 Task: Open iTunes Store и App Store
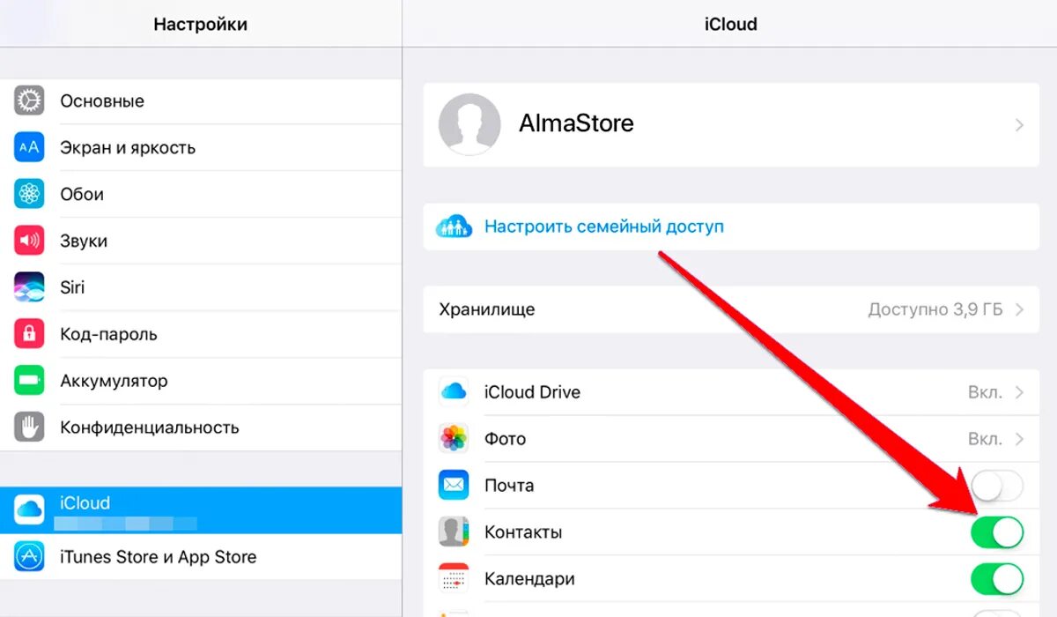tap(201, 557)
